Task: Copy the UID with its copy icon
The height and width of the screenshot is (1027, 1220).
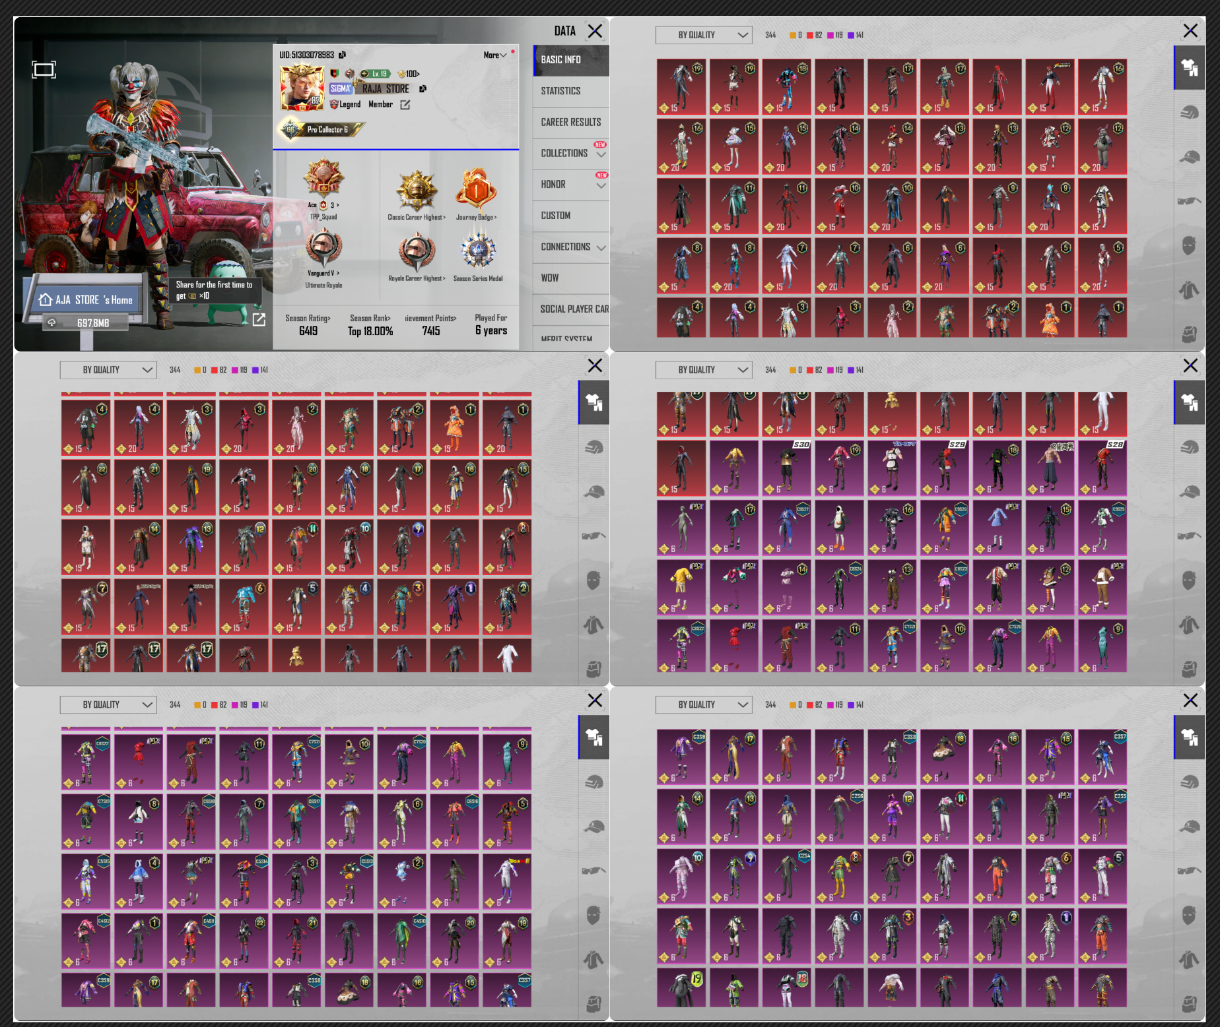Action: coord(342,55)
